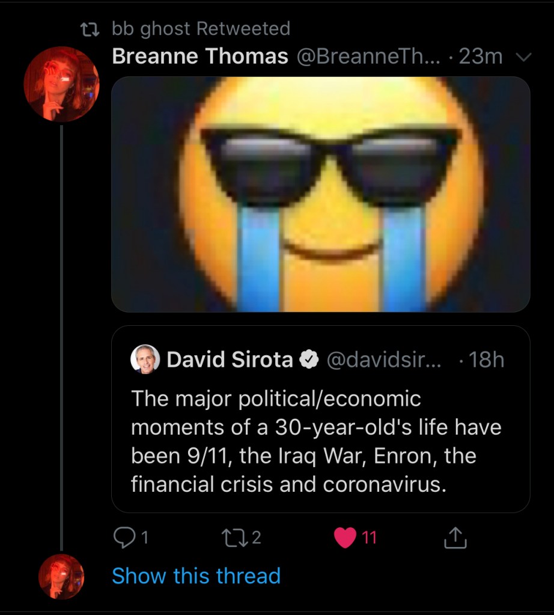Screen dimensions: 554x615
Task: Open the 23m timestamp
Action: 480,57
